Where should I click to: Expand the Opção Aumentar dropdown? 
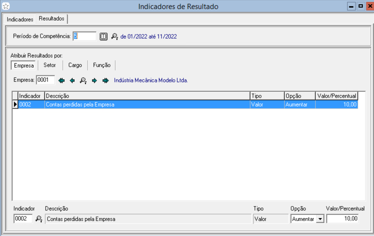(x=320, y=219)
